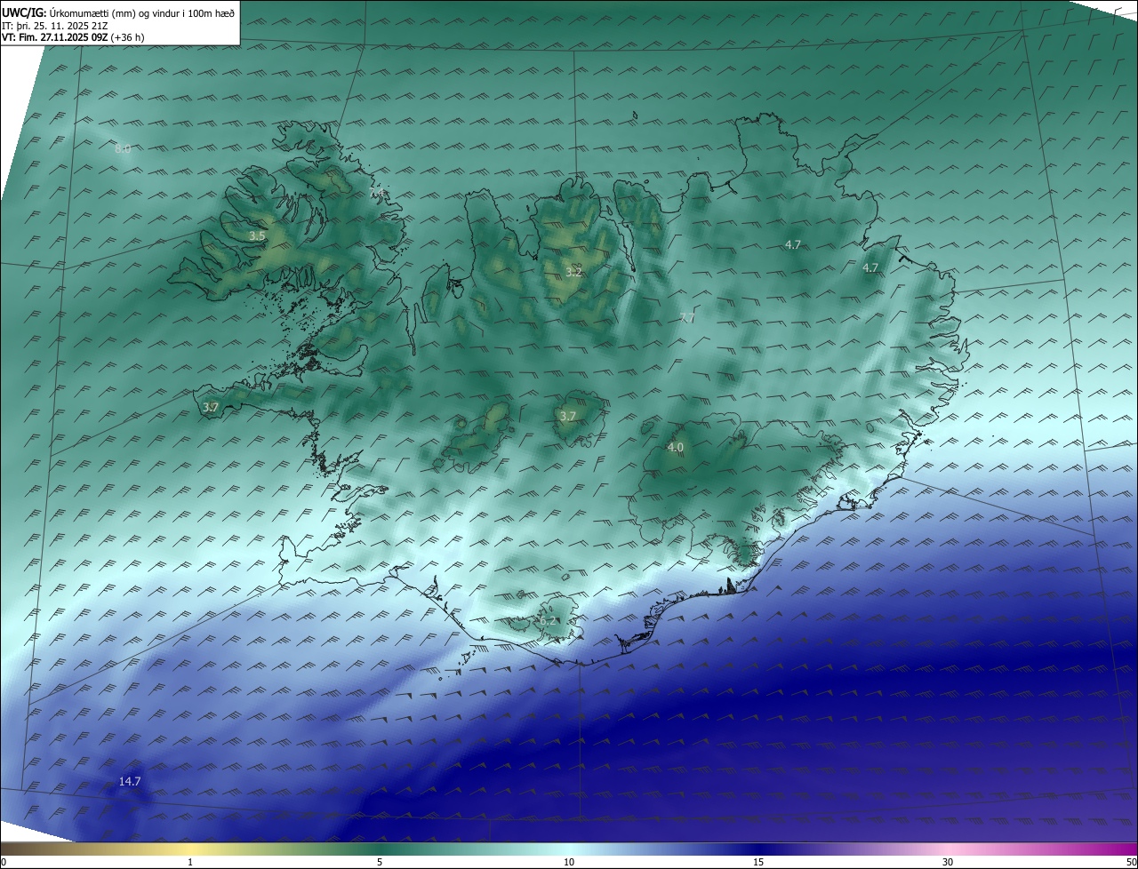Click the 15 tick on the color scale

(758, 862)
